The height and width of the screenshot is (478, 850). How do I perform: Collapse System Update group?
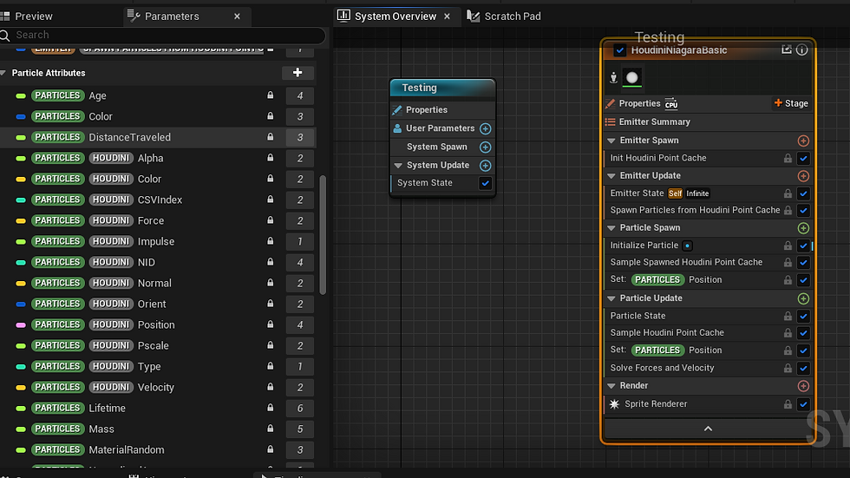coord(398,166)
